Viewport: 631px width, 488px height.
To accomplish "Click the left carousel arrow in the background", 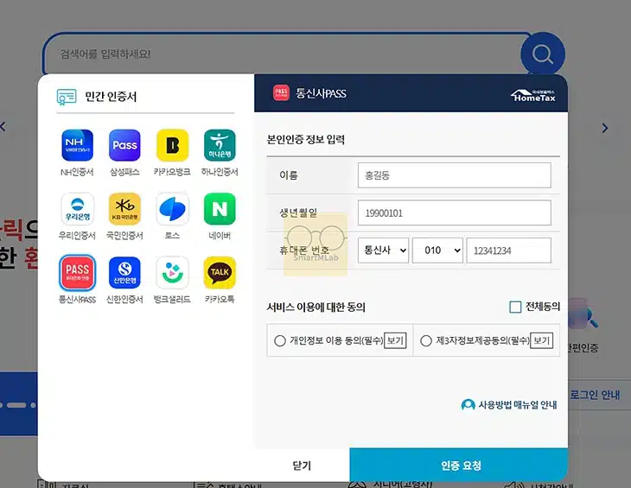I will coord(3,127).
